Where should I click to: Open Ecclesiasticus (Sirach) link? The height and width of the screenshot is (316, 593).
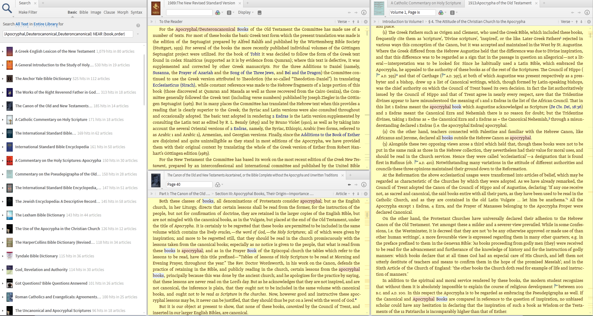click(x=174, y=85)
